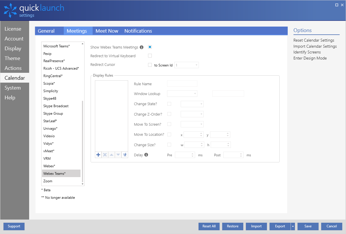Click the Delay info icon

pos(146,155)
